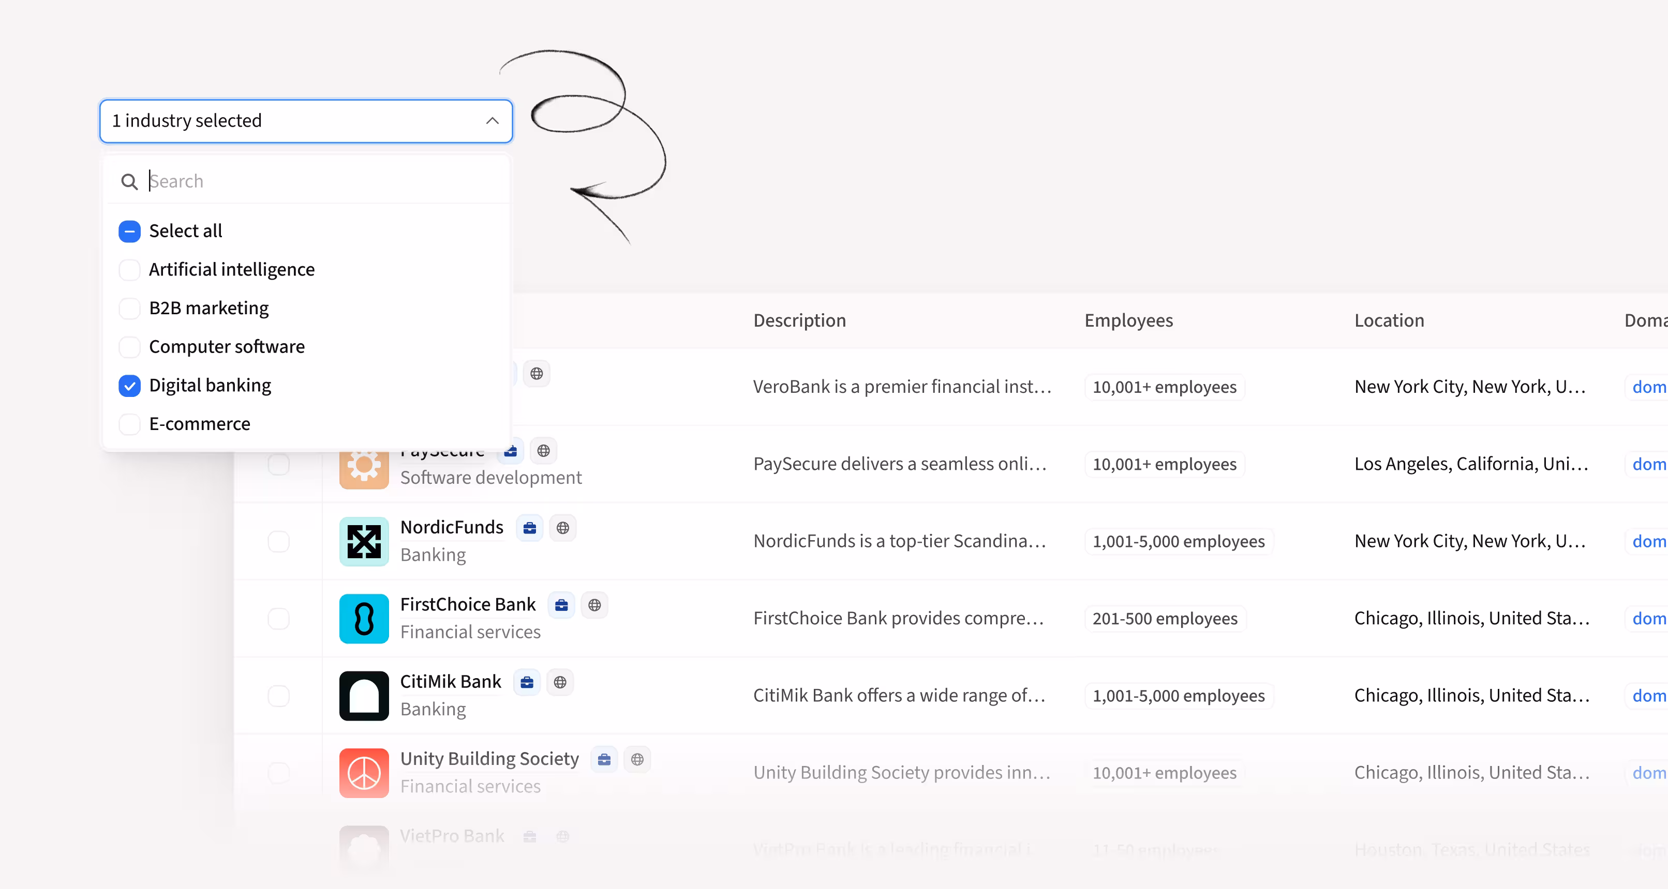The height and width of the screenshot is (889, 1668).
Task: Click the Location column header
Action: 1389,320
